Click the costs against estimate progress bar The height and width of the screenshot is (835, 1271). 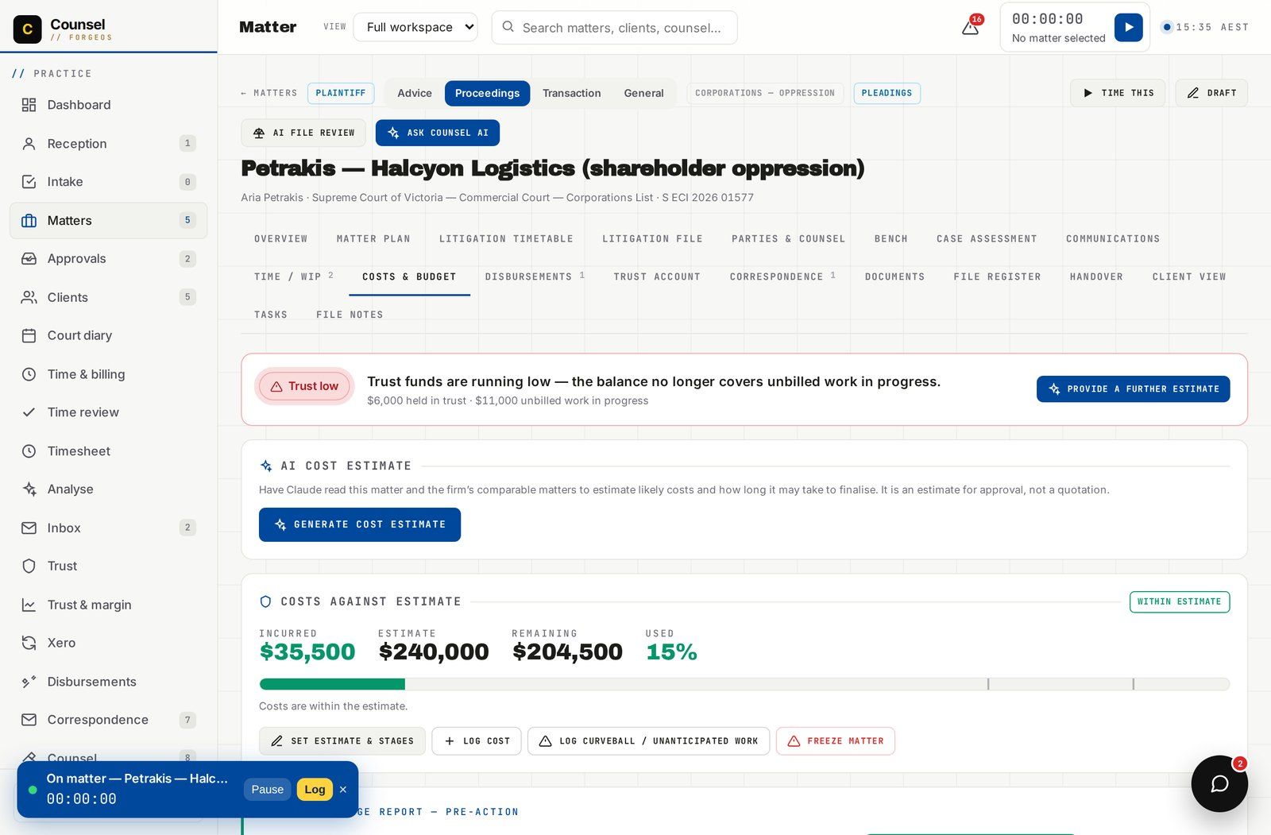(744, 684)
